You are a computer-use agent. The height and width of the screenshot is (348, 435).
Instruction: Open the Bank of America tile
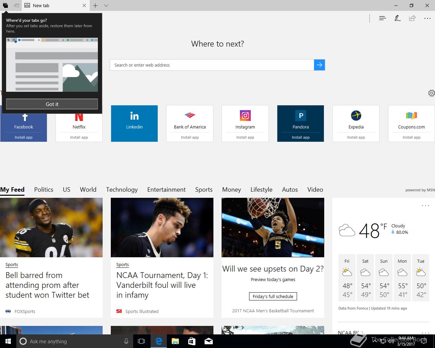click(190, 123)
